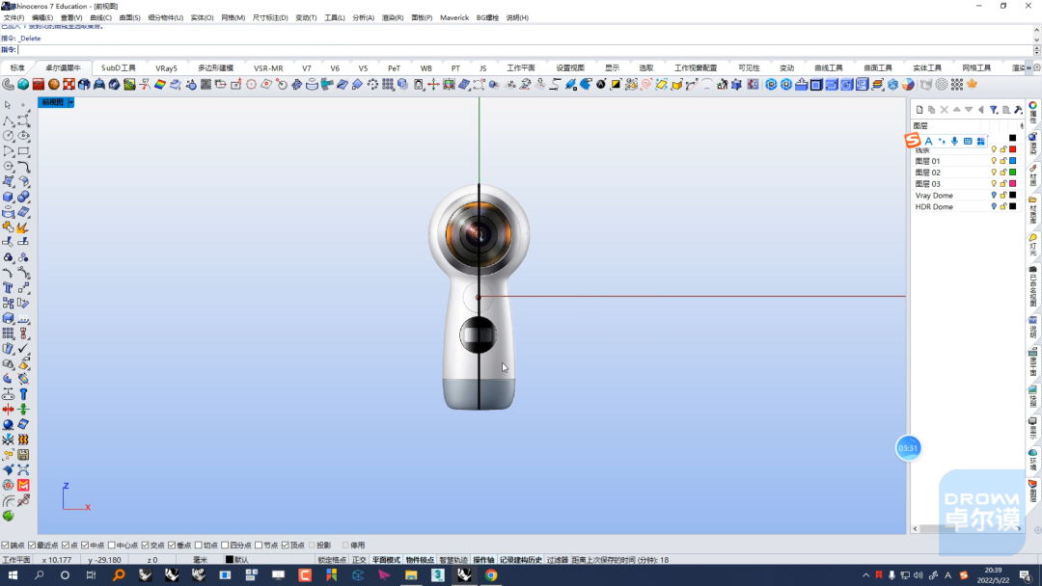Viewport: 1042px width, 586px height.
Task: Move layer up with the up arrow
Action: click(957, 110)
